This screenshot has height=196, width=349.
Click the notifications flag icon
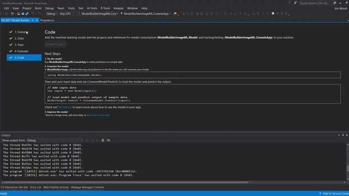click(296, 3)
